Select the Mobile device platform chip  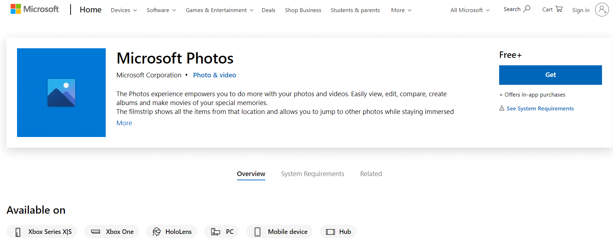[x=279, y=232]
